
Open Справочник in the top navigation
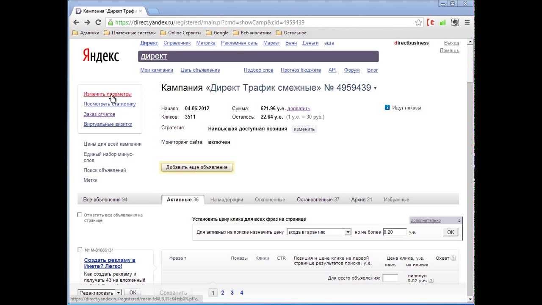(x=177, y=43)
